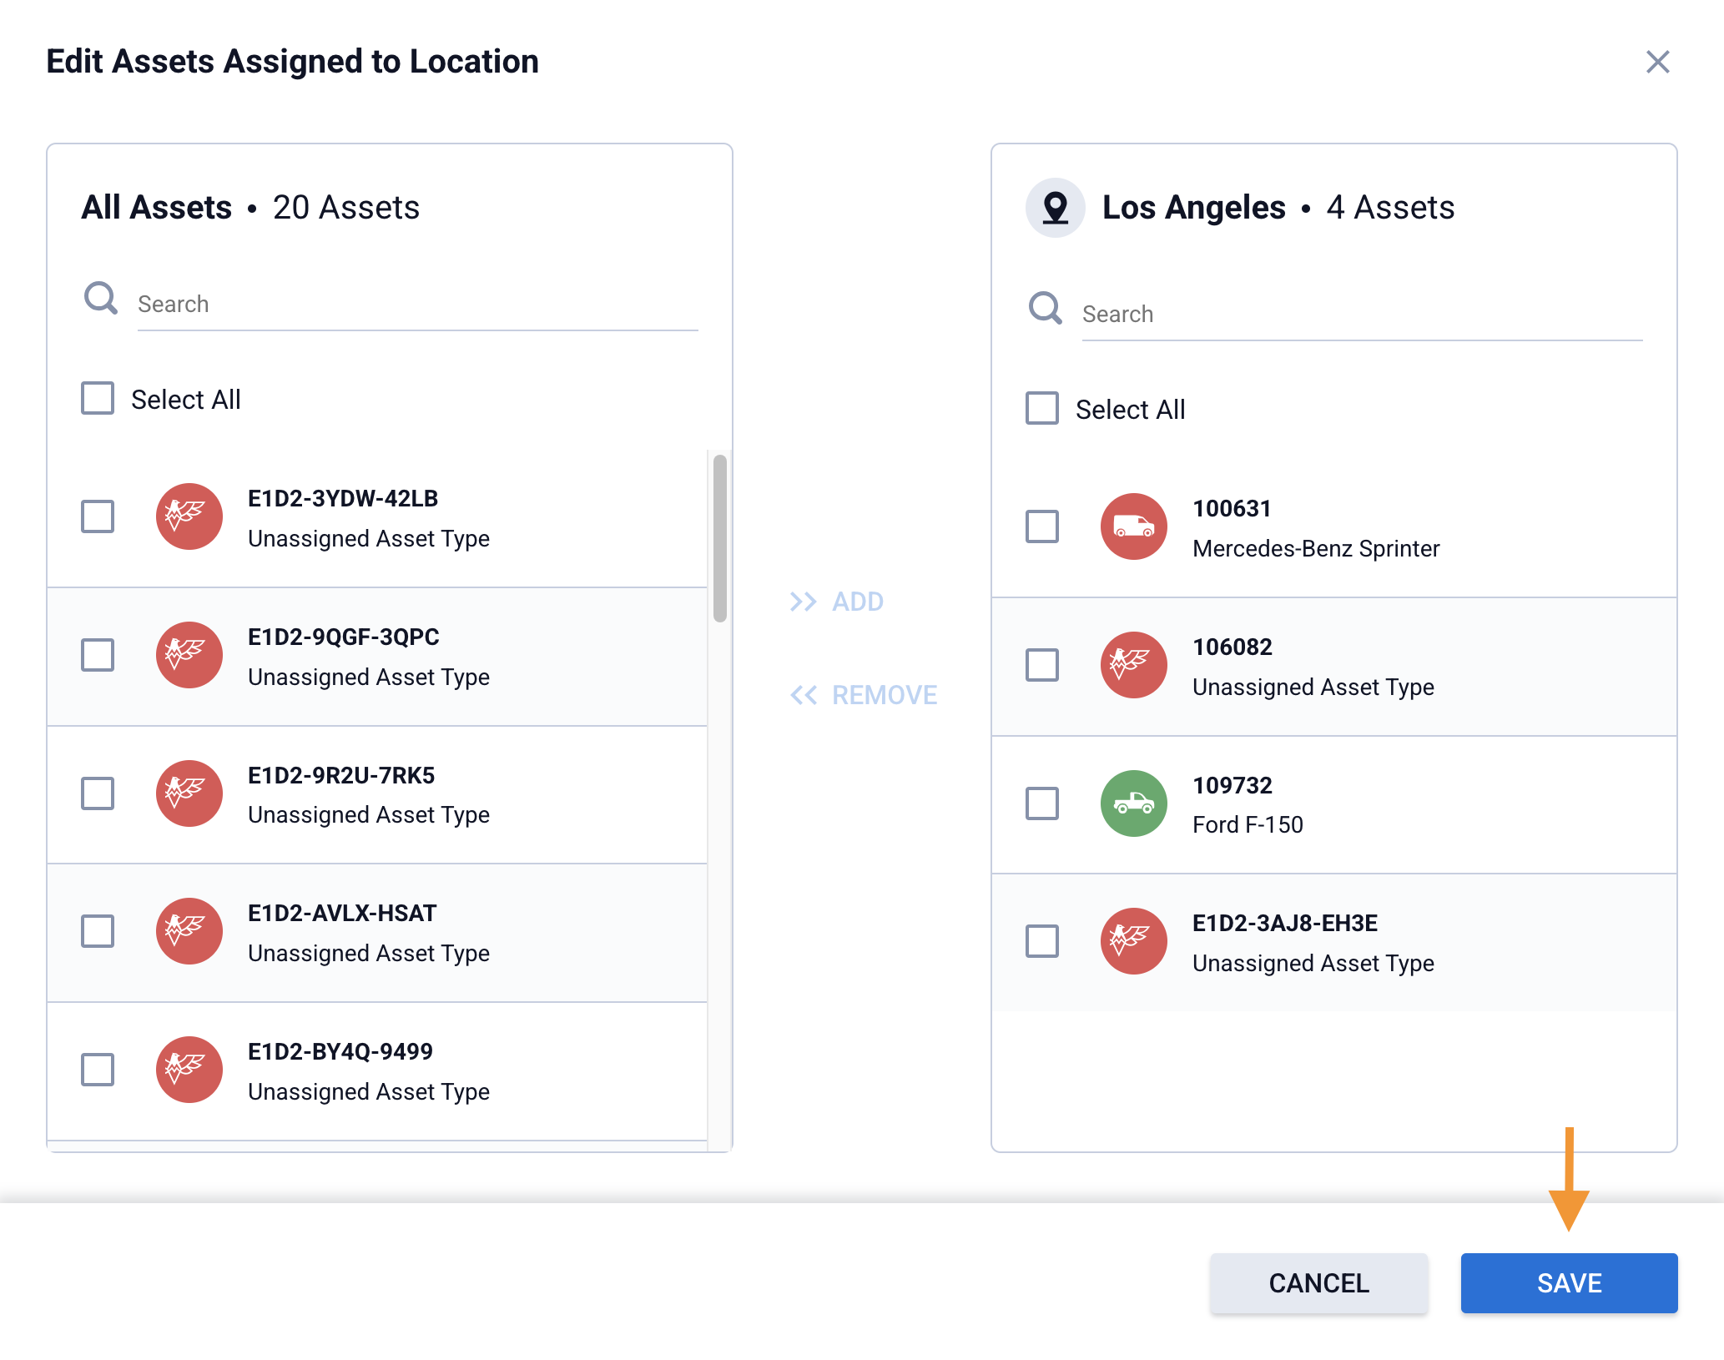Click the CANCEL button
Image resolution: width=1724 pixels, height=1360 pixels.
coord(1318,1282)
